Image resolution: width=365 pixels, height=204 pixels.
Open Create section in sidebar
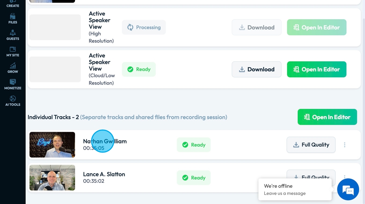(13, 4)
